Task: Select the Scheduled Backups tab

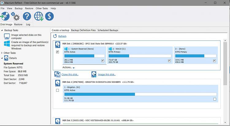Action: click(x=108, y=30)
